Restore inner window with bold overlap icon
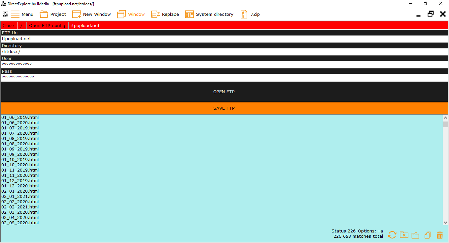The width and height of the screenshot is (449, 243). click(431, 14)
